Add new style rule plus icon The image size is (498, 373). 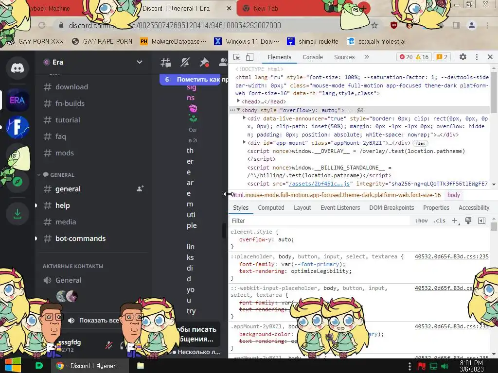(455, 221)
